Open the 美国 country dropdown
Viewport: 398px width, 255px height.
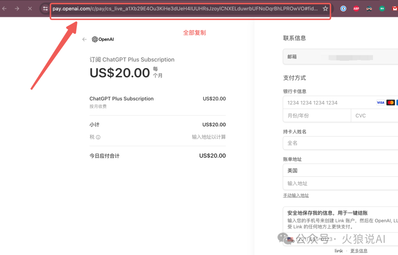(339, 171)
